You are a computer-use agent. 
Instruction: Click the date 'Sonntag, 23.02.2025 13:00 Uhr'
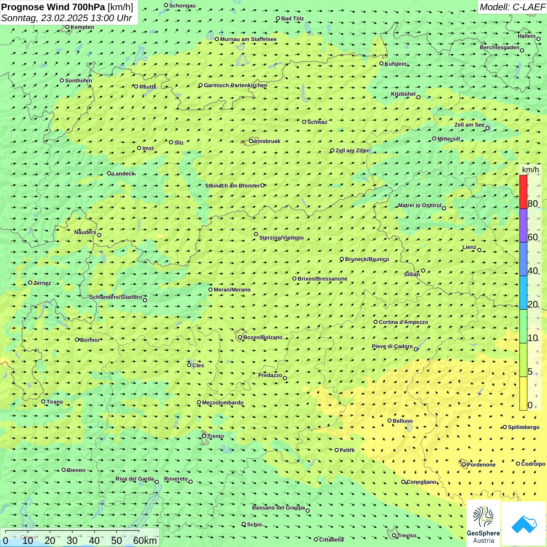(x=66, y=18)
